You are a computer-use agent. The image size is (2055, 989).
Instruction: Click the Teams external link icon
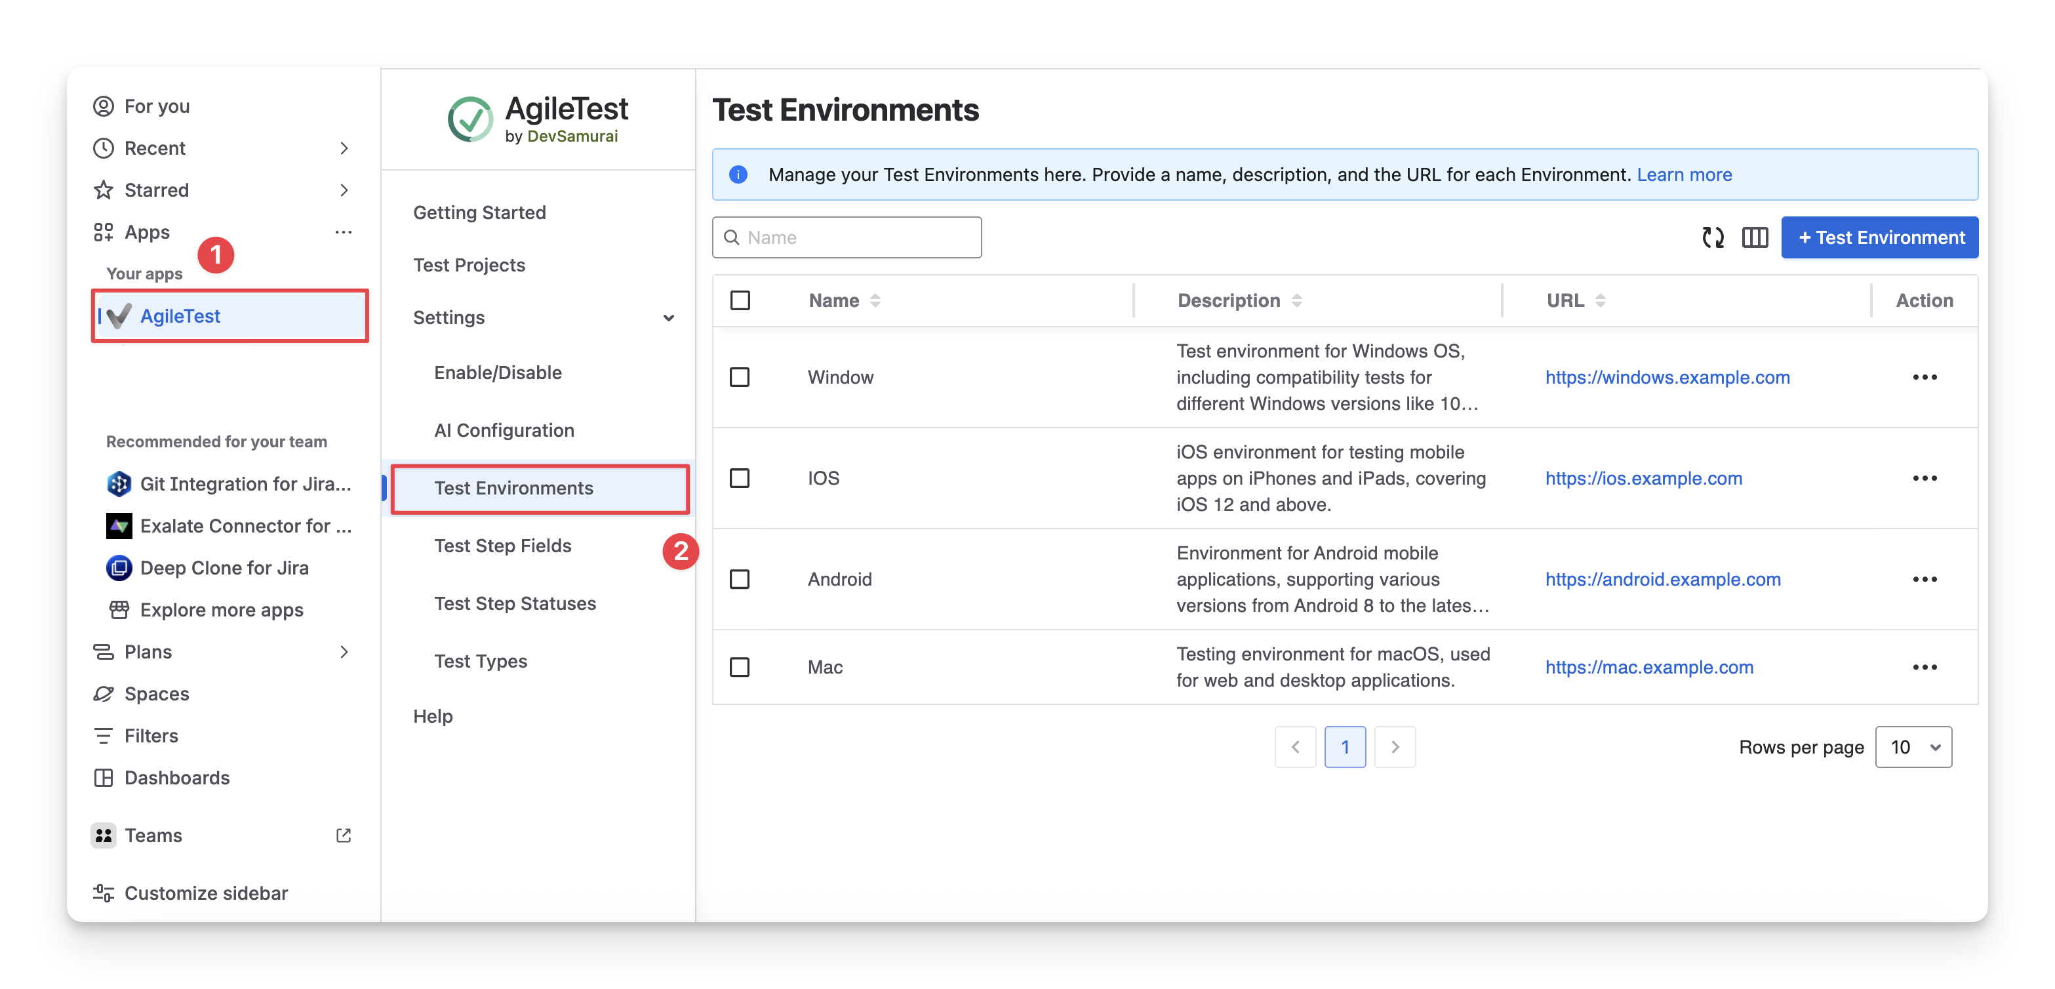343,835
